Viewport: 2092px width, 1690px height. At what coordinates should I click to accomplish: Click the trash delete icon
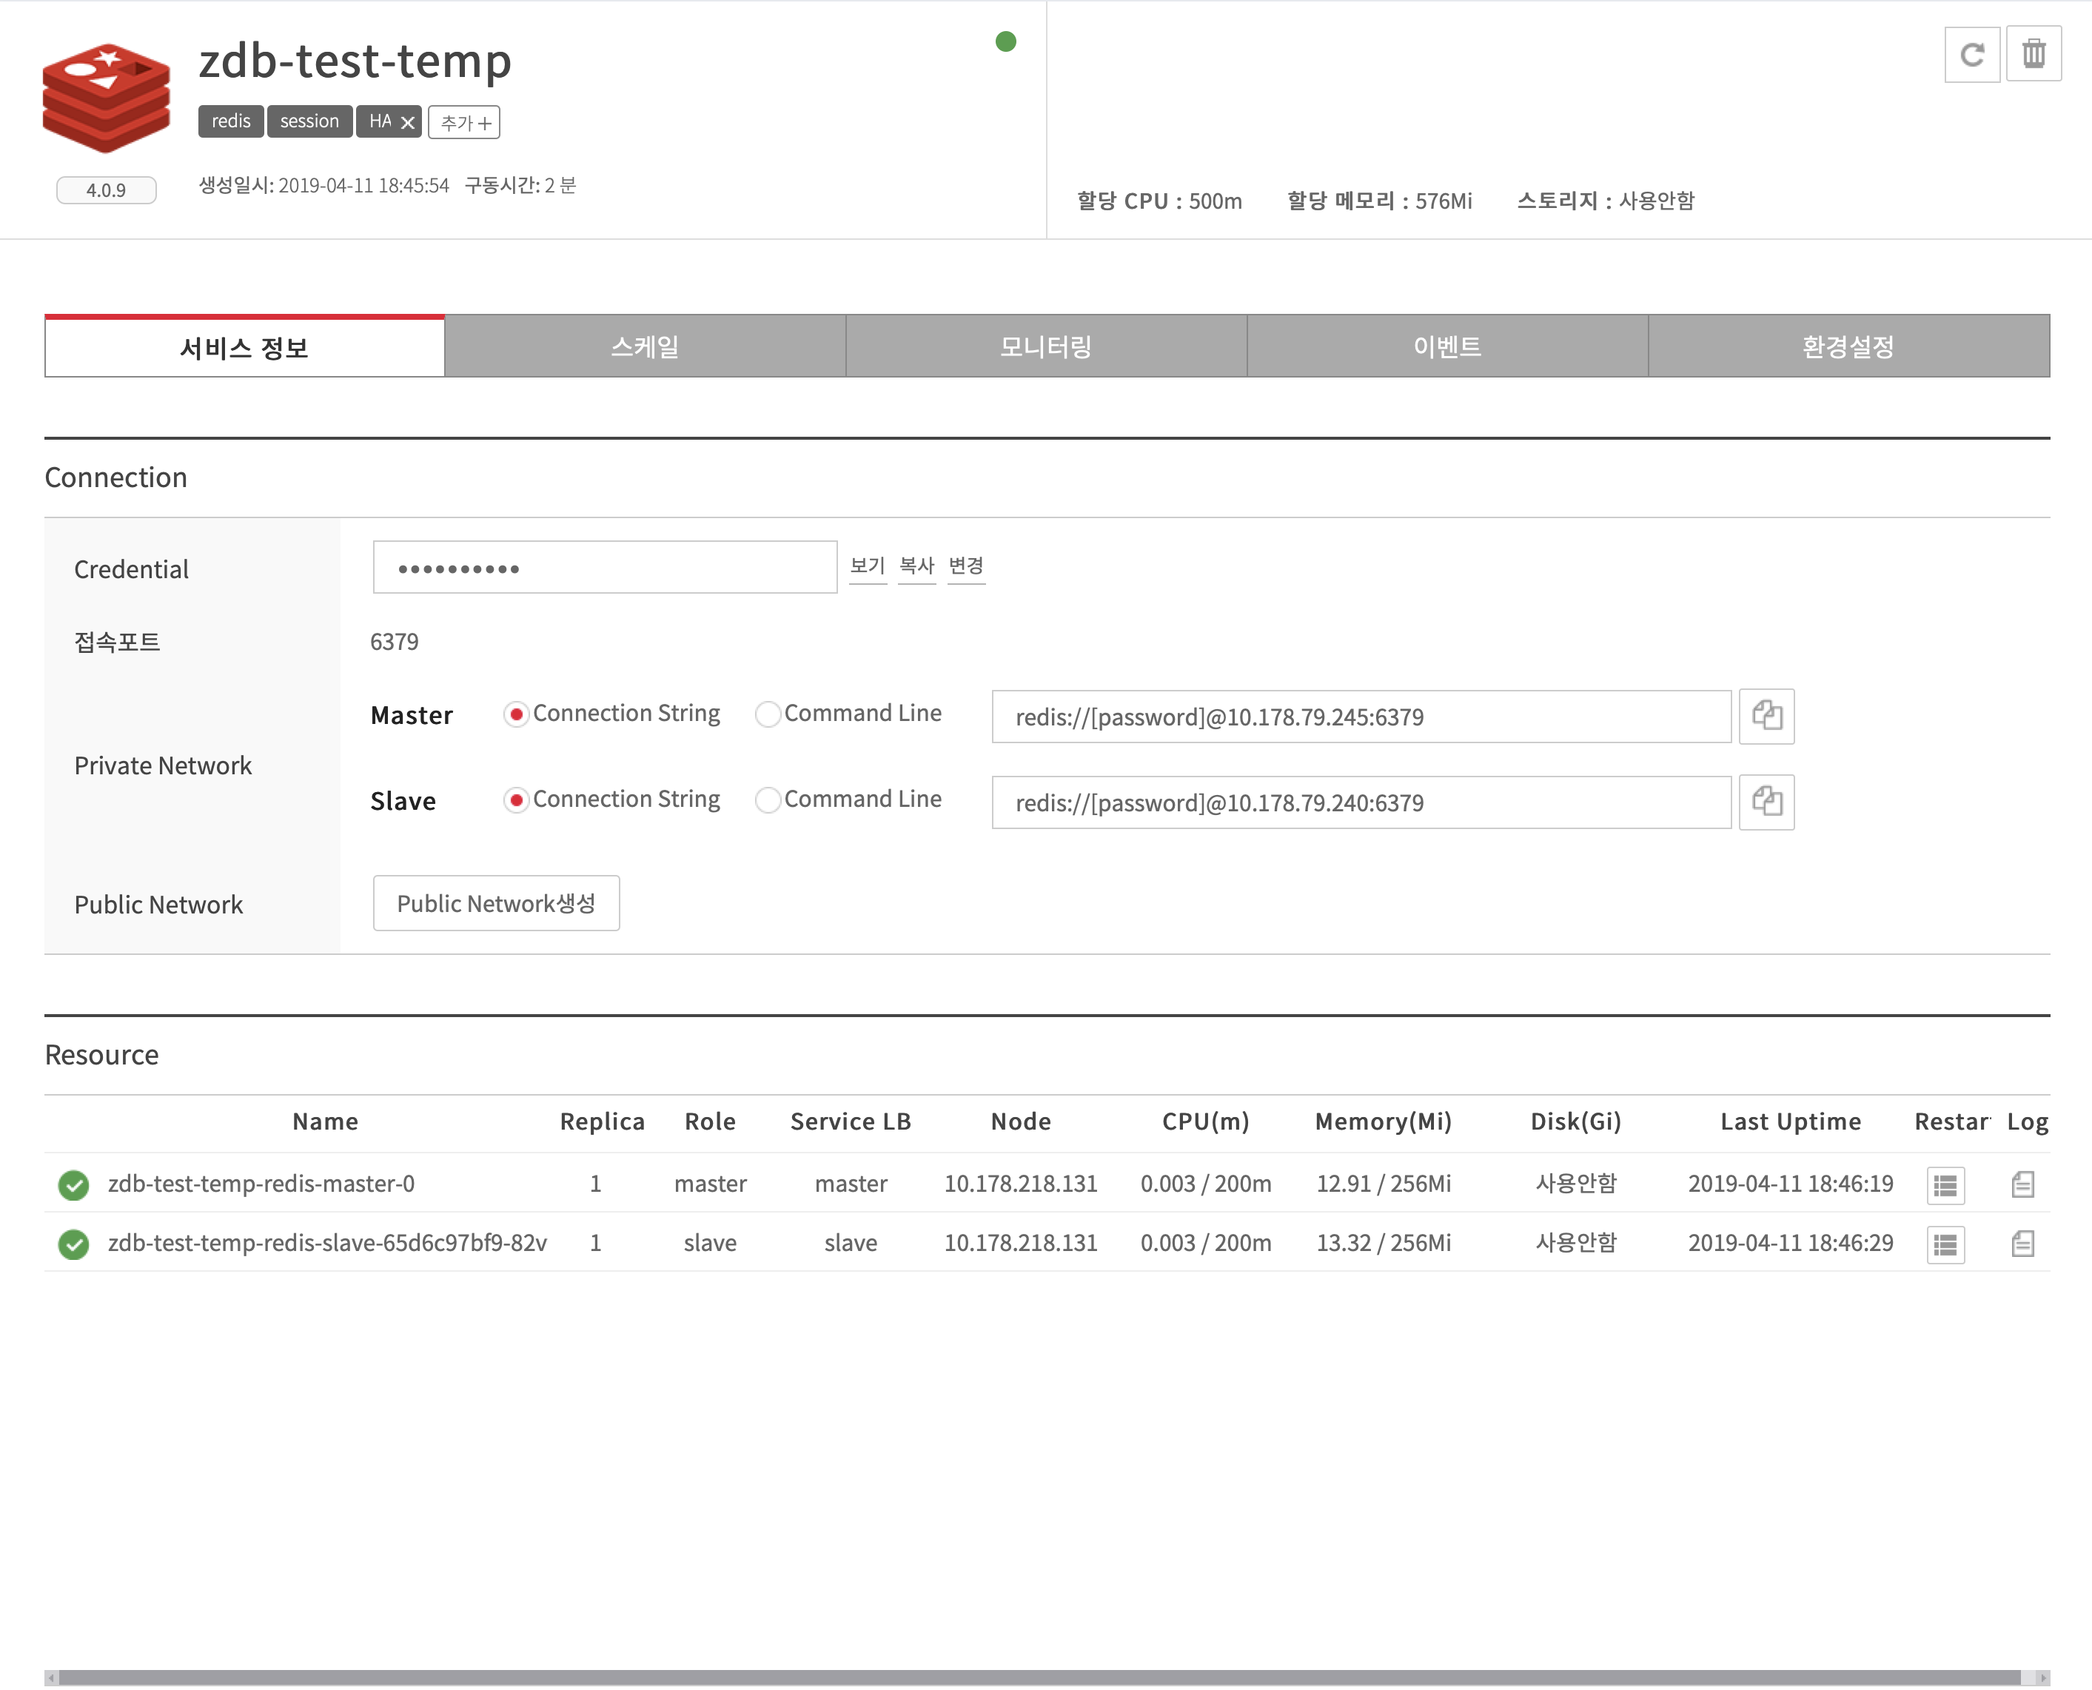coord(2034,55)
